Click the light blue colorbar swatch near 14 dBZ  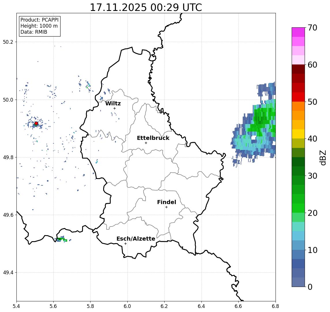(x=298, y=236)
